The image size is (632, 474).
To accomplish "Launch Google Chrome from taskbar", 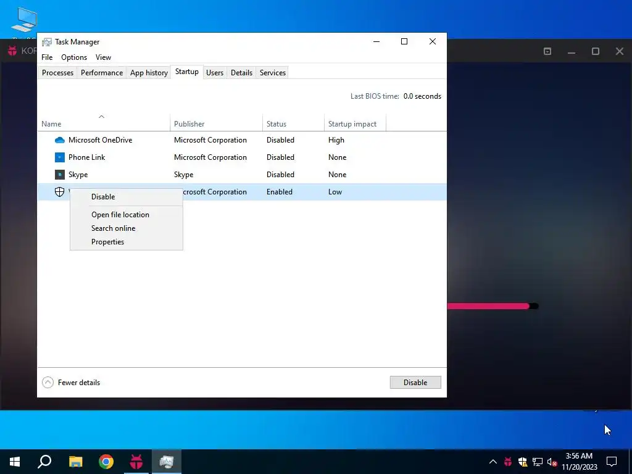I will [106, 462].
